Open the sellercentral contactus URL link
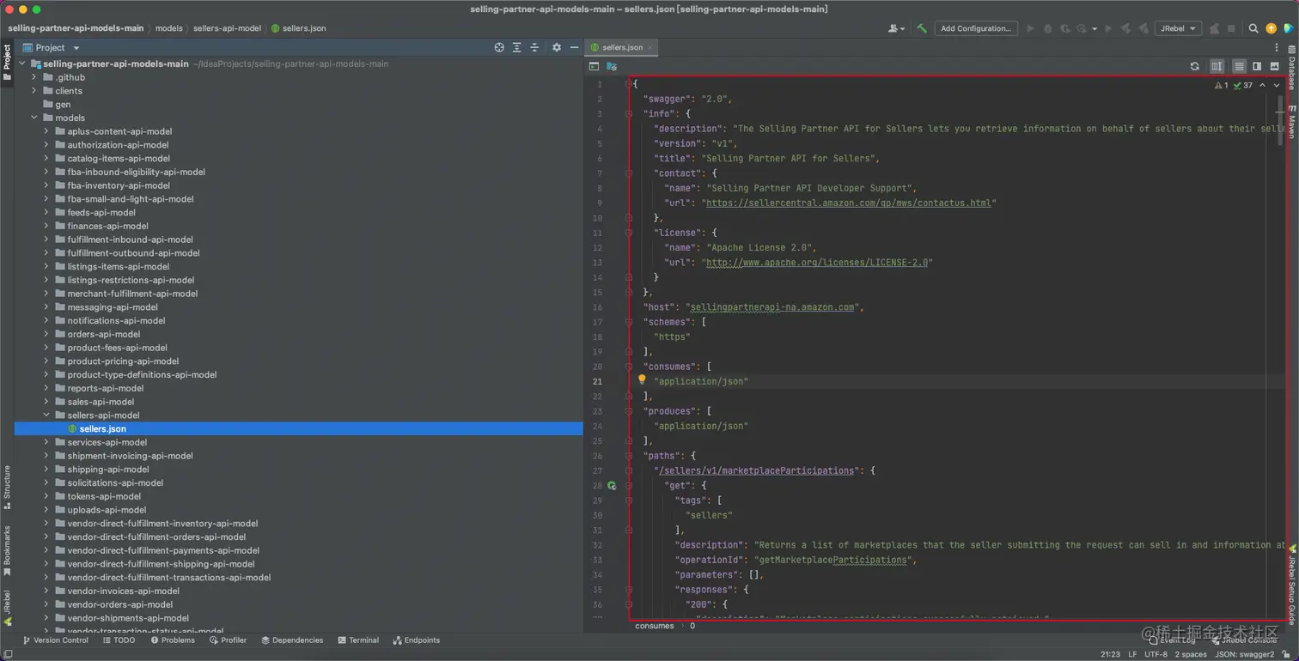 tap(849, 203)
